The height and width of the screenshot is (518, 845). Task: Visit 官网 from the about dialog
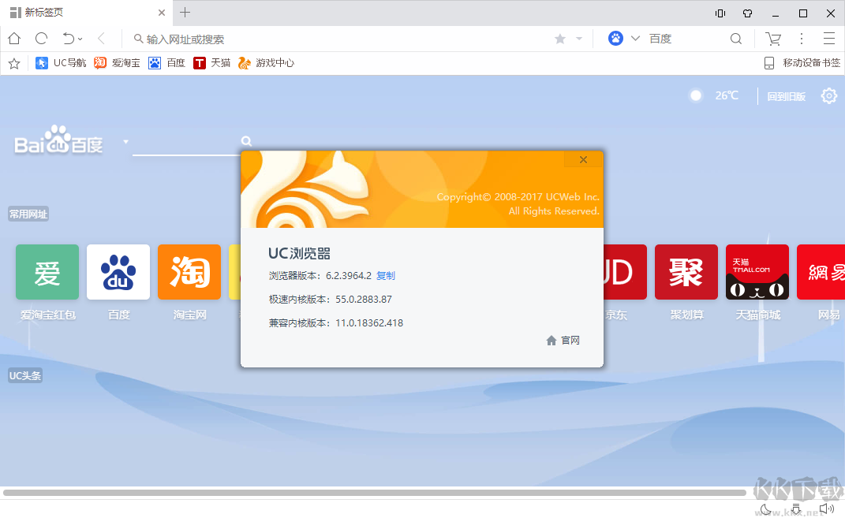(x=570, y=340)
